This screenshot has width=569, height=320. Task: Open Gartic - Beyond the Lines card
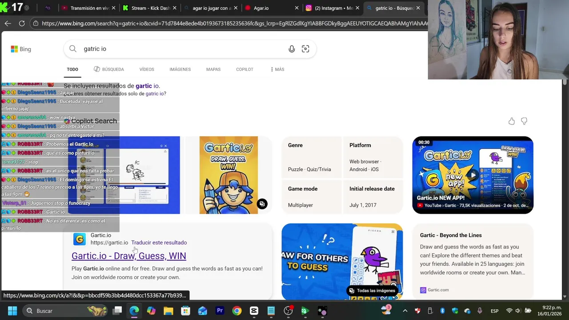click(x=473, y=261)
